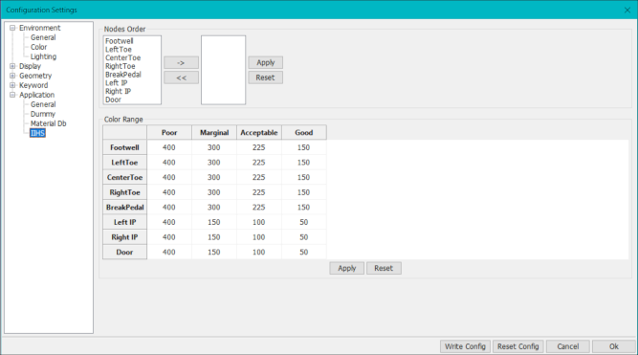Click RightToe Good cell value 150
The width and height of the screenshot is (638, 355).
click(304, 192)
